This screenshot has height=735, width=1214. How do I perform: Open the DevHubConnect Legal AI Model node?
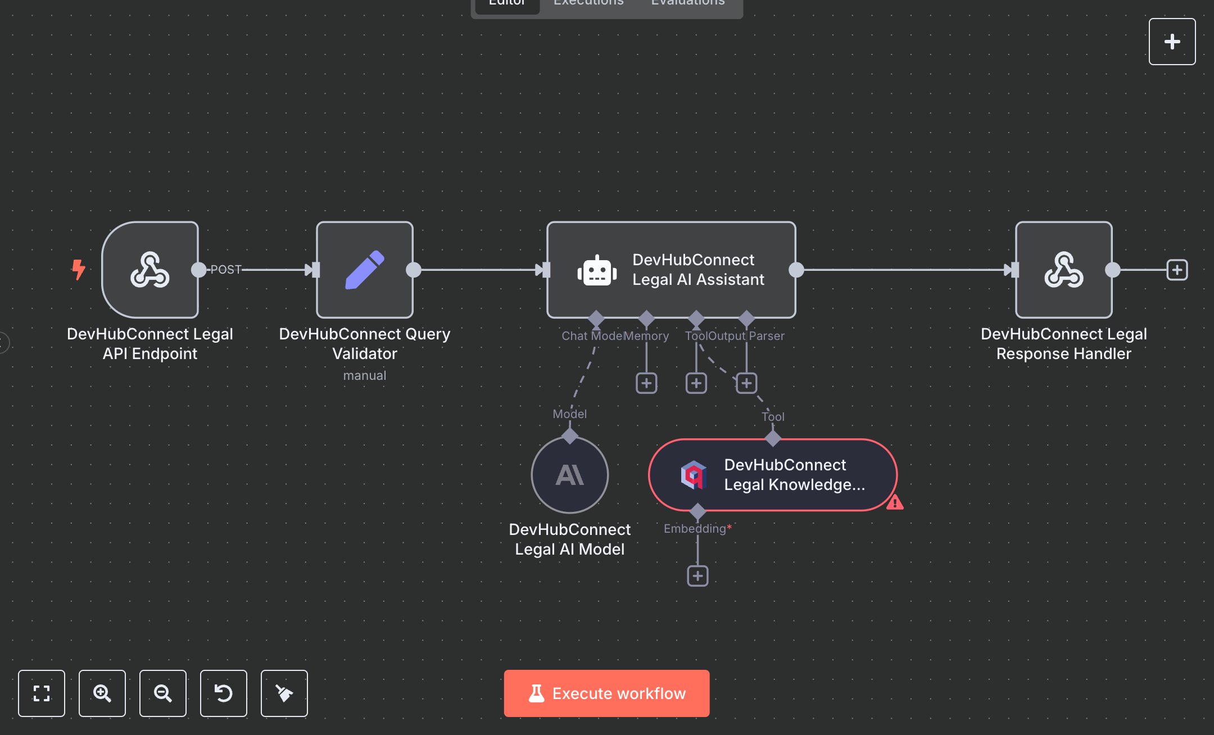click(569, 475)
